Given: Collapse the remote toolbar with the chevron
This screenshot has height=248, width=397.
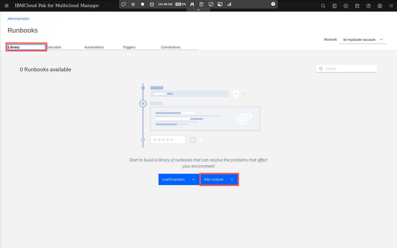Looking at the screenshot, I should 198,10.
